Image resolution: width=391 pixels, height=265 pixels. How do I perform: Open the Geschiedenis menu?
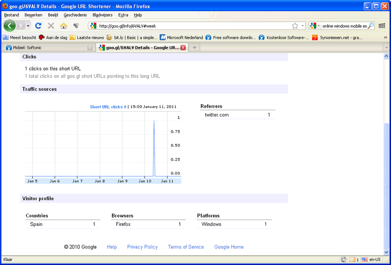pyautogui.click(x=75, y=15)
